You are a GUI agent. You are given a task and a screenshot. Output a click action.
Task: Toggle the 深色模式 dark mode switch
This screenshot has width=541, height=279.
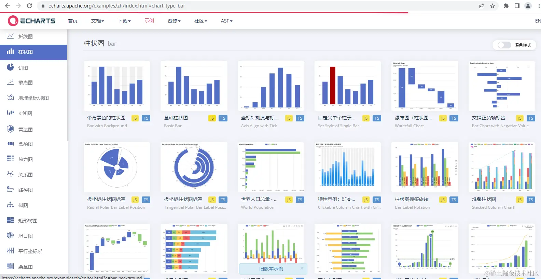coord(504,45)
